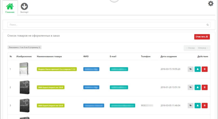This screenshot has width=218, height=119.
Task: Click the blue ФИО badge in row 1
Action: 91,69
